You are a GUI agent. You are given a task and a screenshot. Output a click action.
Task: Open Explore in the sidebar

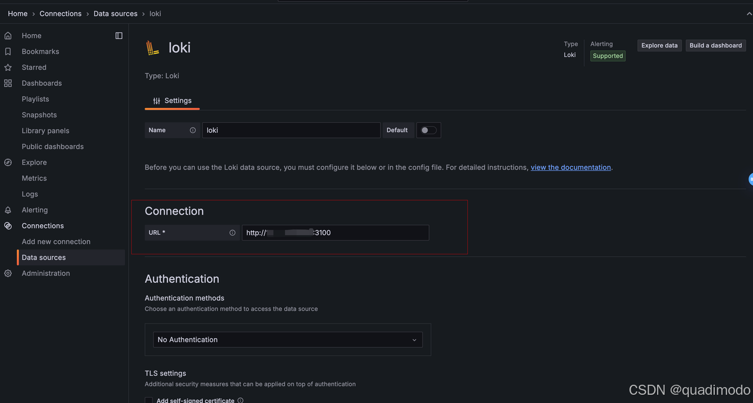click(x=34, y=162)
